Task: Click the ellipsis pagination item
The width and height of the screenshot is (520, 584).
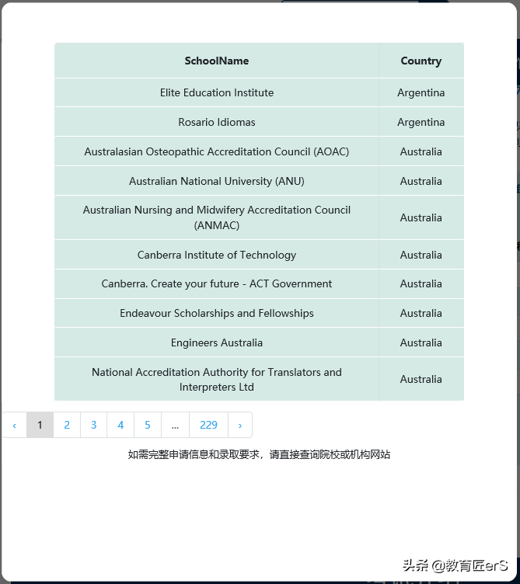Action: point(175,425)
